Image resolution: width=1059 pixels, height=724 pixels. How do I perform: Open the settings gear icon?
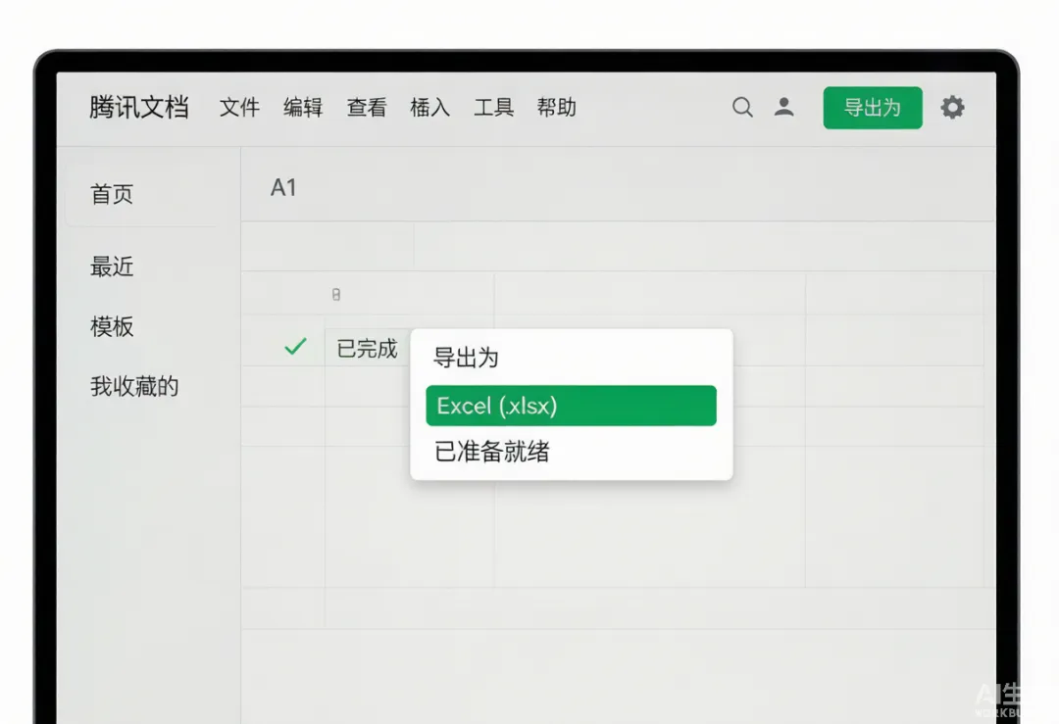[x=952, y=108]
